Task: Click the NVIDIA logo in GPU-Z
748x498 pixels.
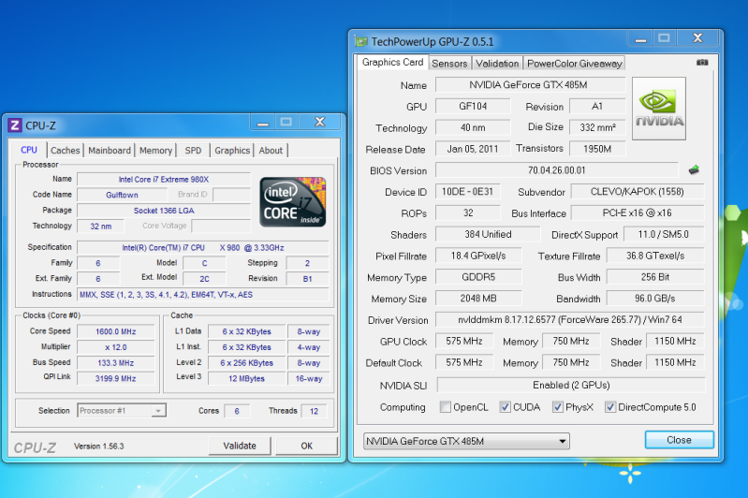Action: pos(659,109)
